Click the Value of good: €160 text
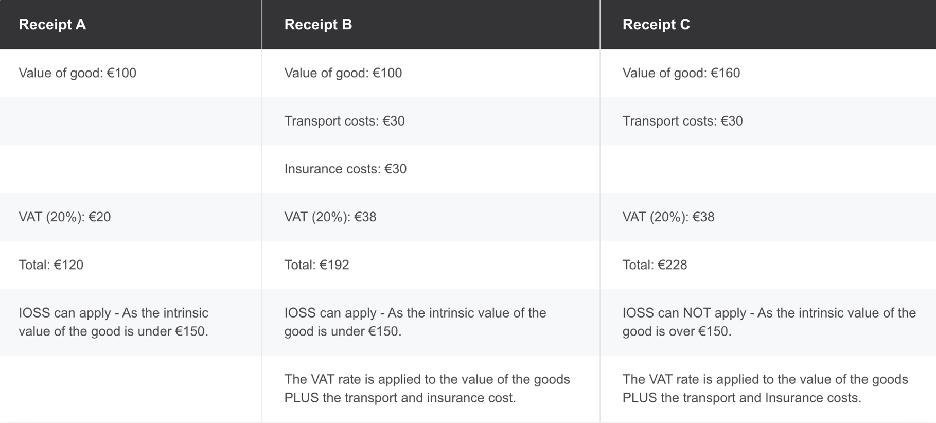 (681, 73)
